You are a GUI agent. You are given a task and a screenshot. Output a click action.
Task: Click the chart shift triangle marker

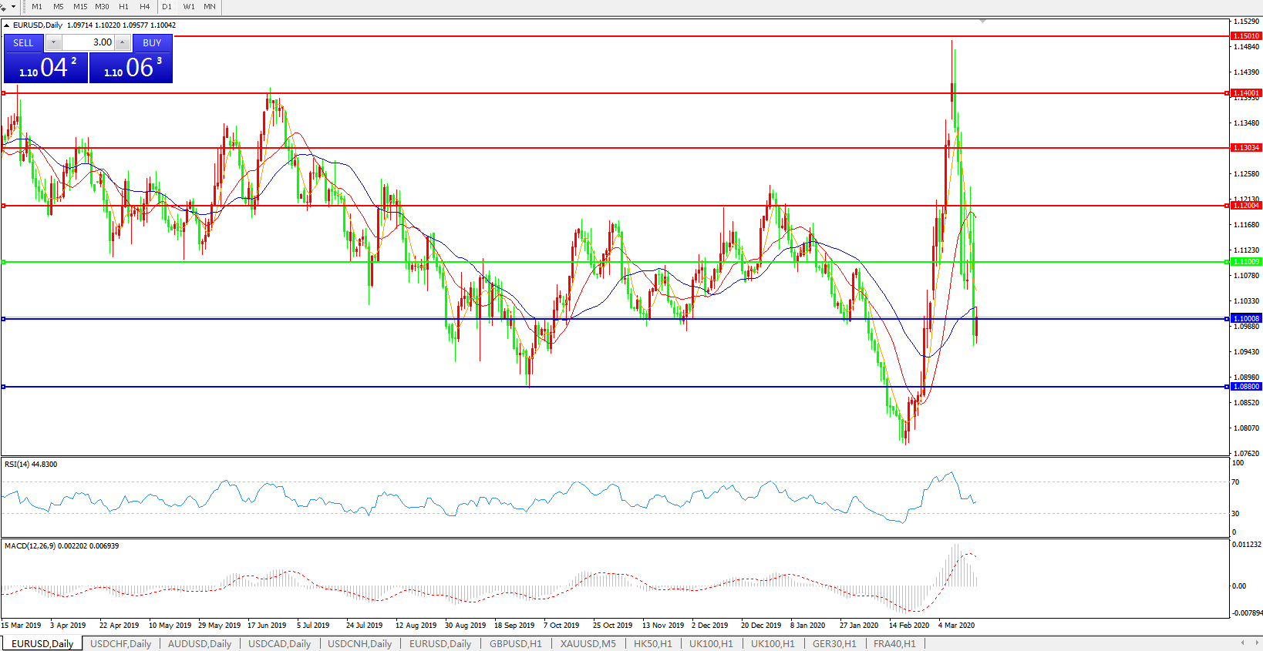(982, 22)
